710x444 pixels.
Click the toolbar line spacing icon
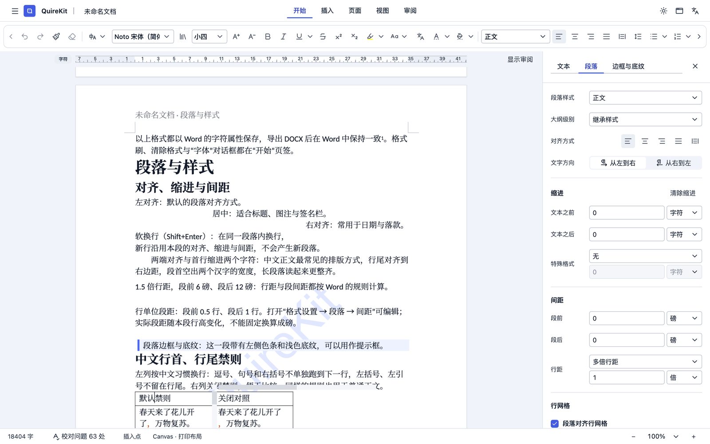point(638,37)
